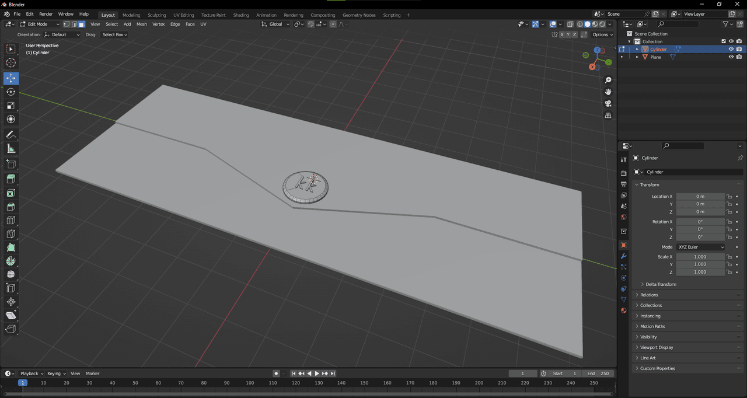
Task: Choose the Measure tool
Action: (11, 149)
